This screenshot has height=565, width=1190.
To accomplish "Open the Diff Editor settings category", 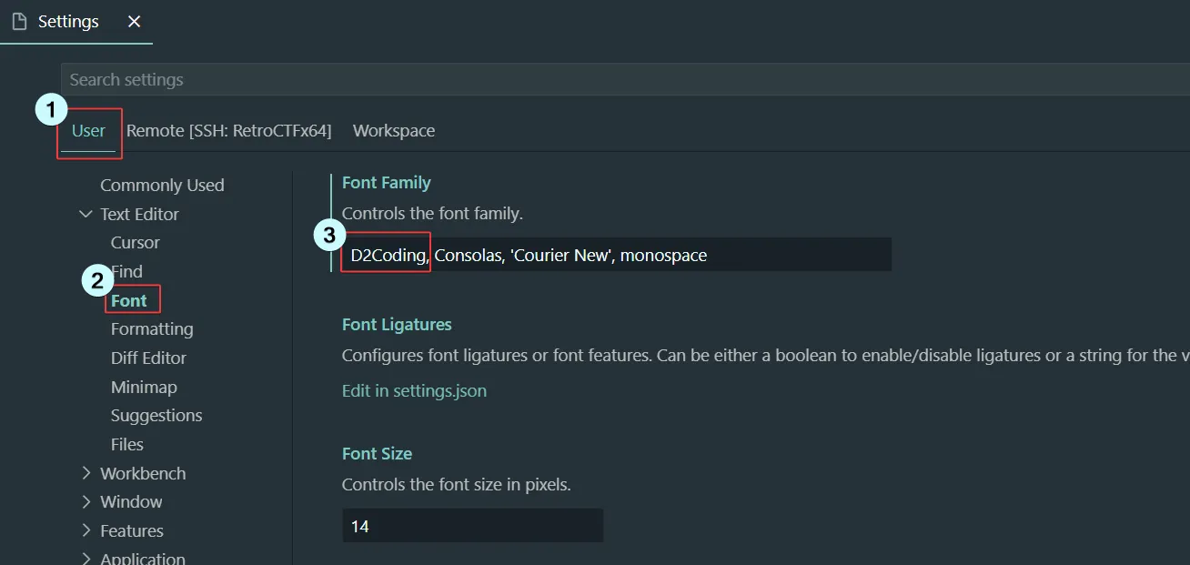I will 148,358.
